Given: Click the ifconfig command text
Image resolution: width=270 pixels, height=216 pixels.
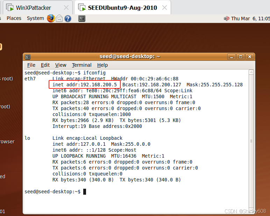Looking at the screenshot, I should pyautogui.click(x=94, y=73).
